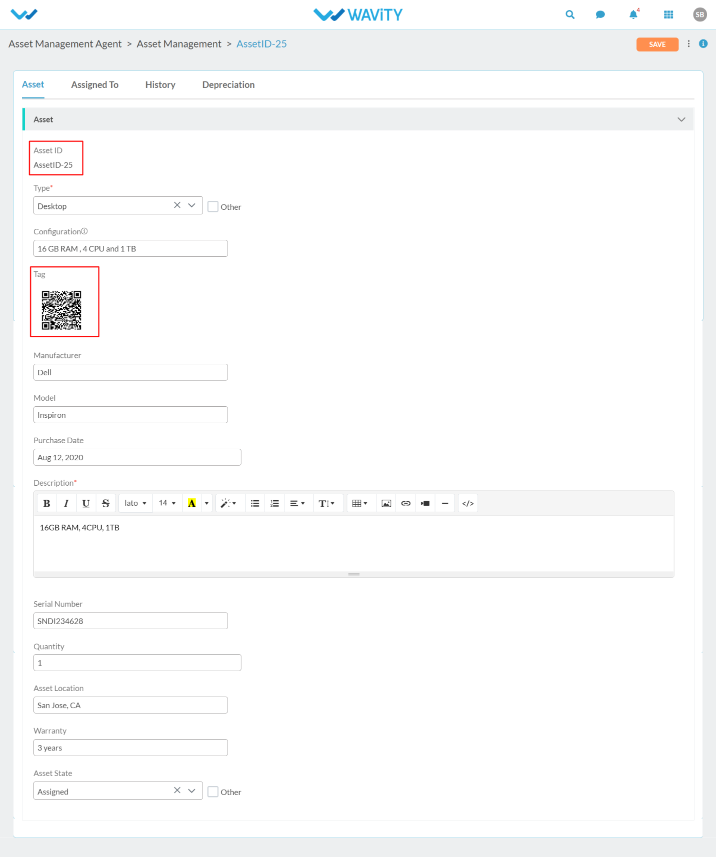Switch to the Asset tab
Screen dimensions: 716x858
point(33,84)
